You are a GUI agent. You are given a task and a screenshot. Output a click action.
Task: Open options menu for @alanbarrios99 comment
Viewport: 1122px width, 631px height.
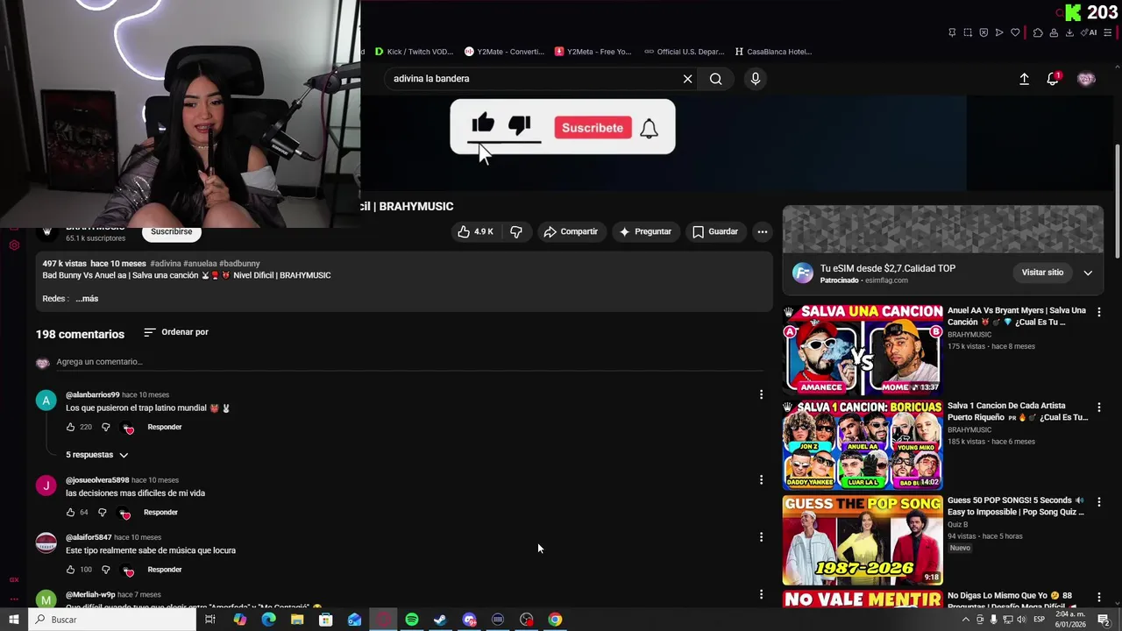(761, 395)
